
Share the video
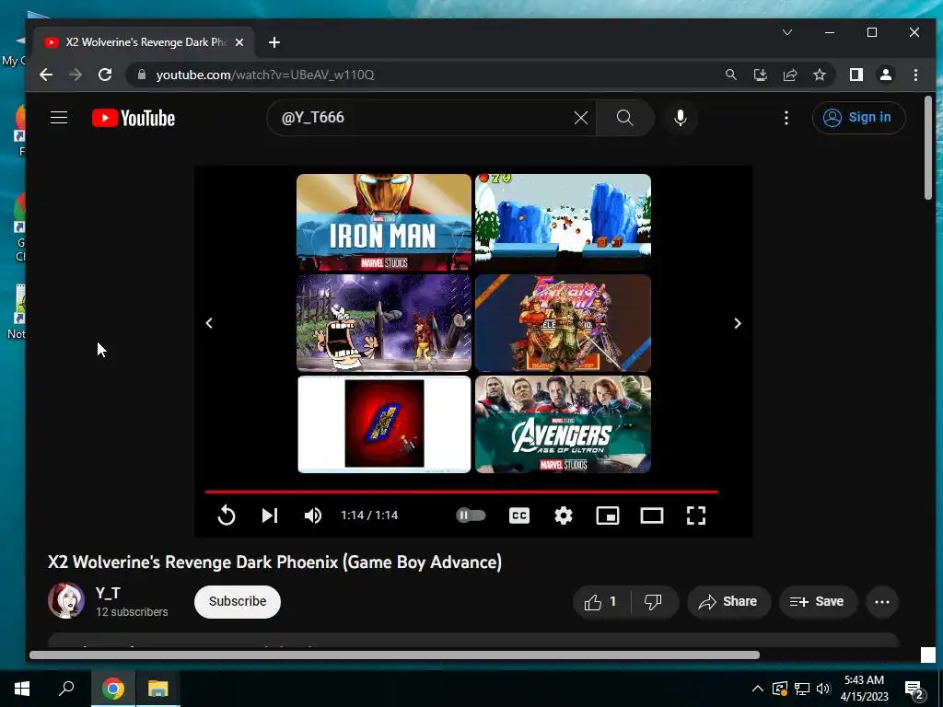point(728,602)
